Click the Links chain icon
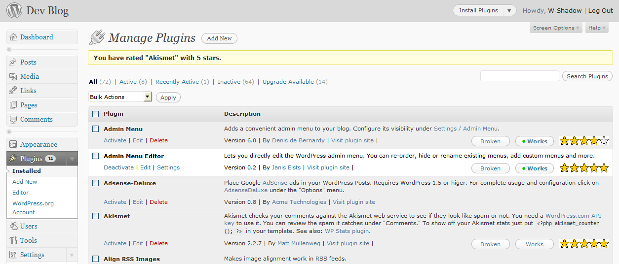This screenshot has height=264, width=619. 13,91
